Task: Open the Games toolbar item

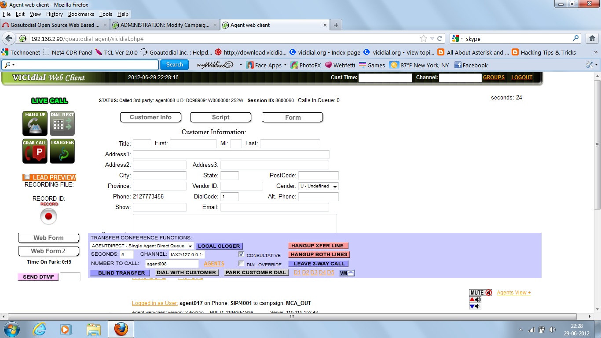Action: tap(372, 65)
